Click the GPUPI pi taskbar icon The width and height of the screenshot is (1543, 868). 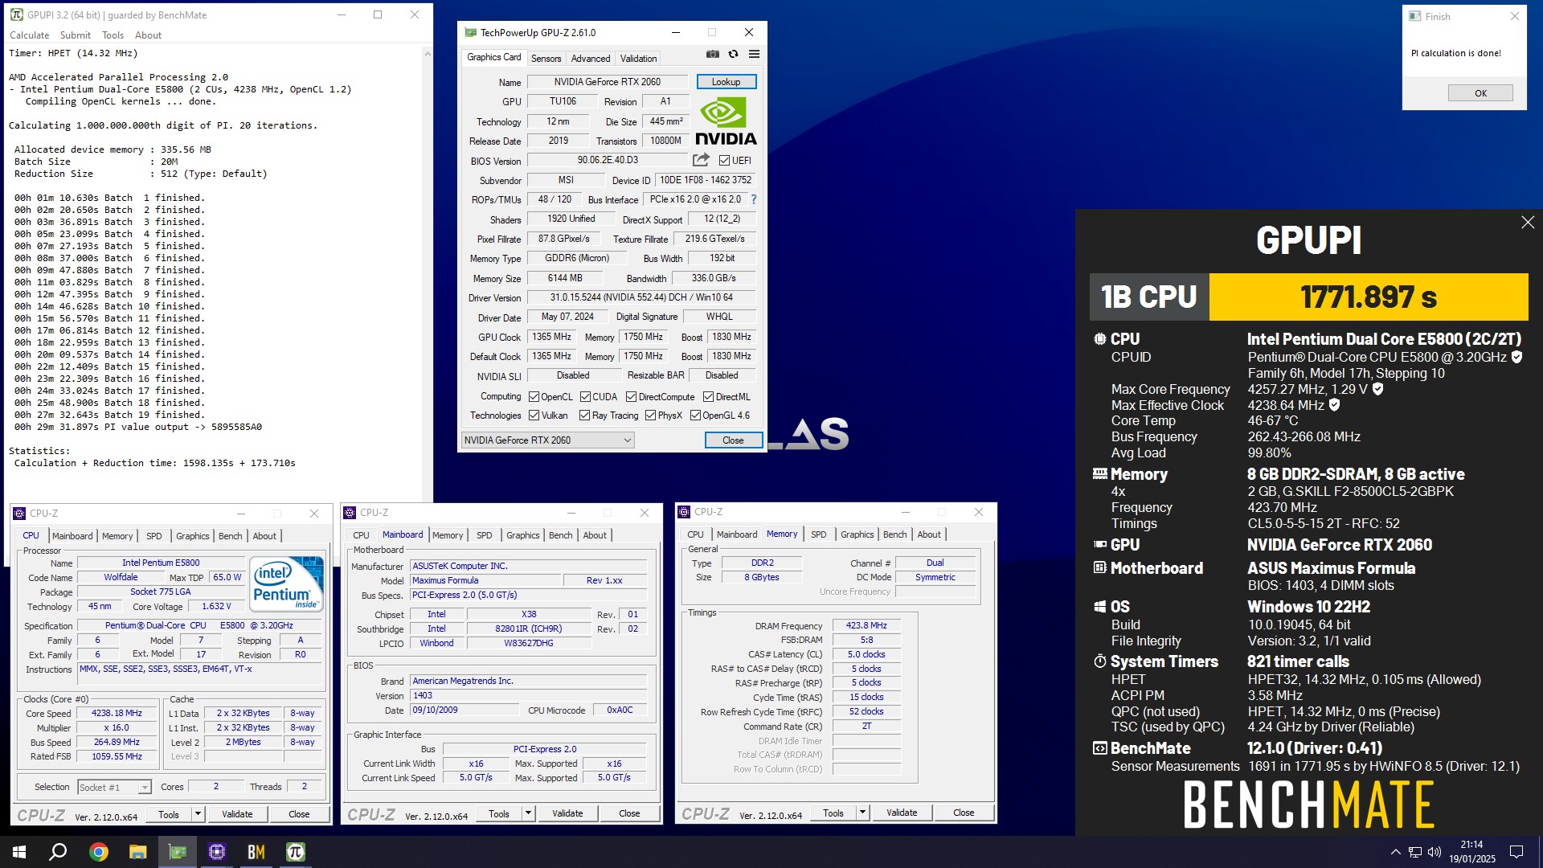pos(295,852)
